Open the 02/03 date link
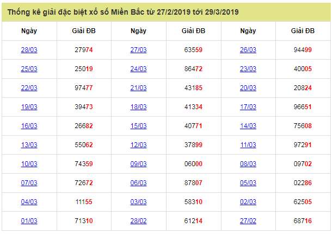The width and height of the screenshot is (333, 234). [x=248, y=202]
